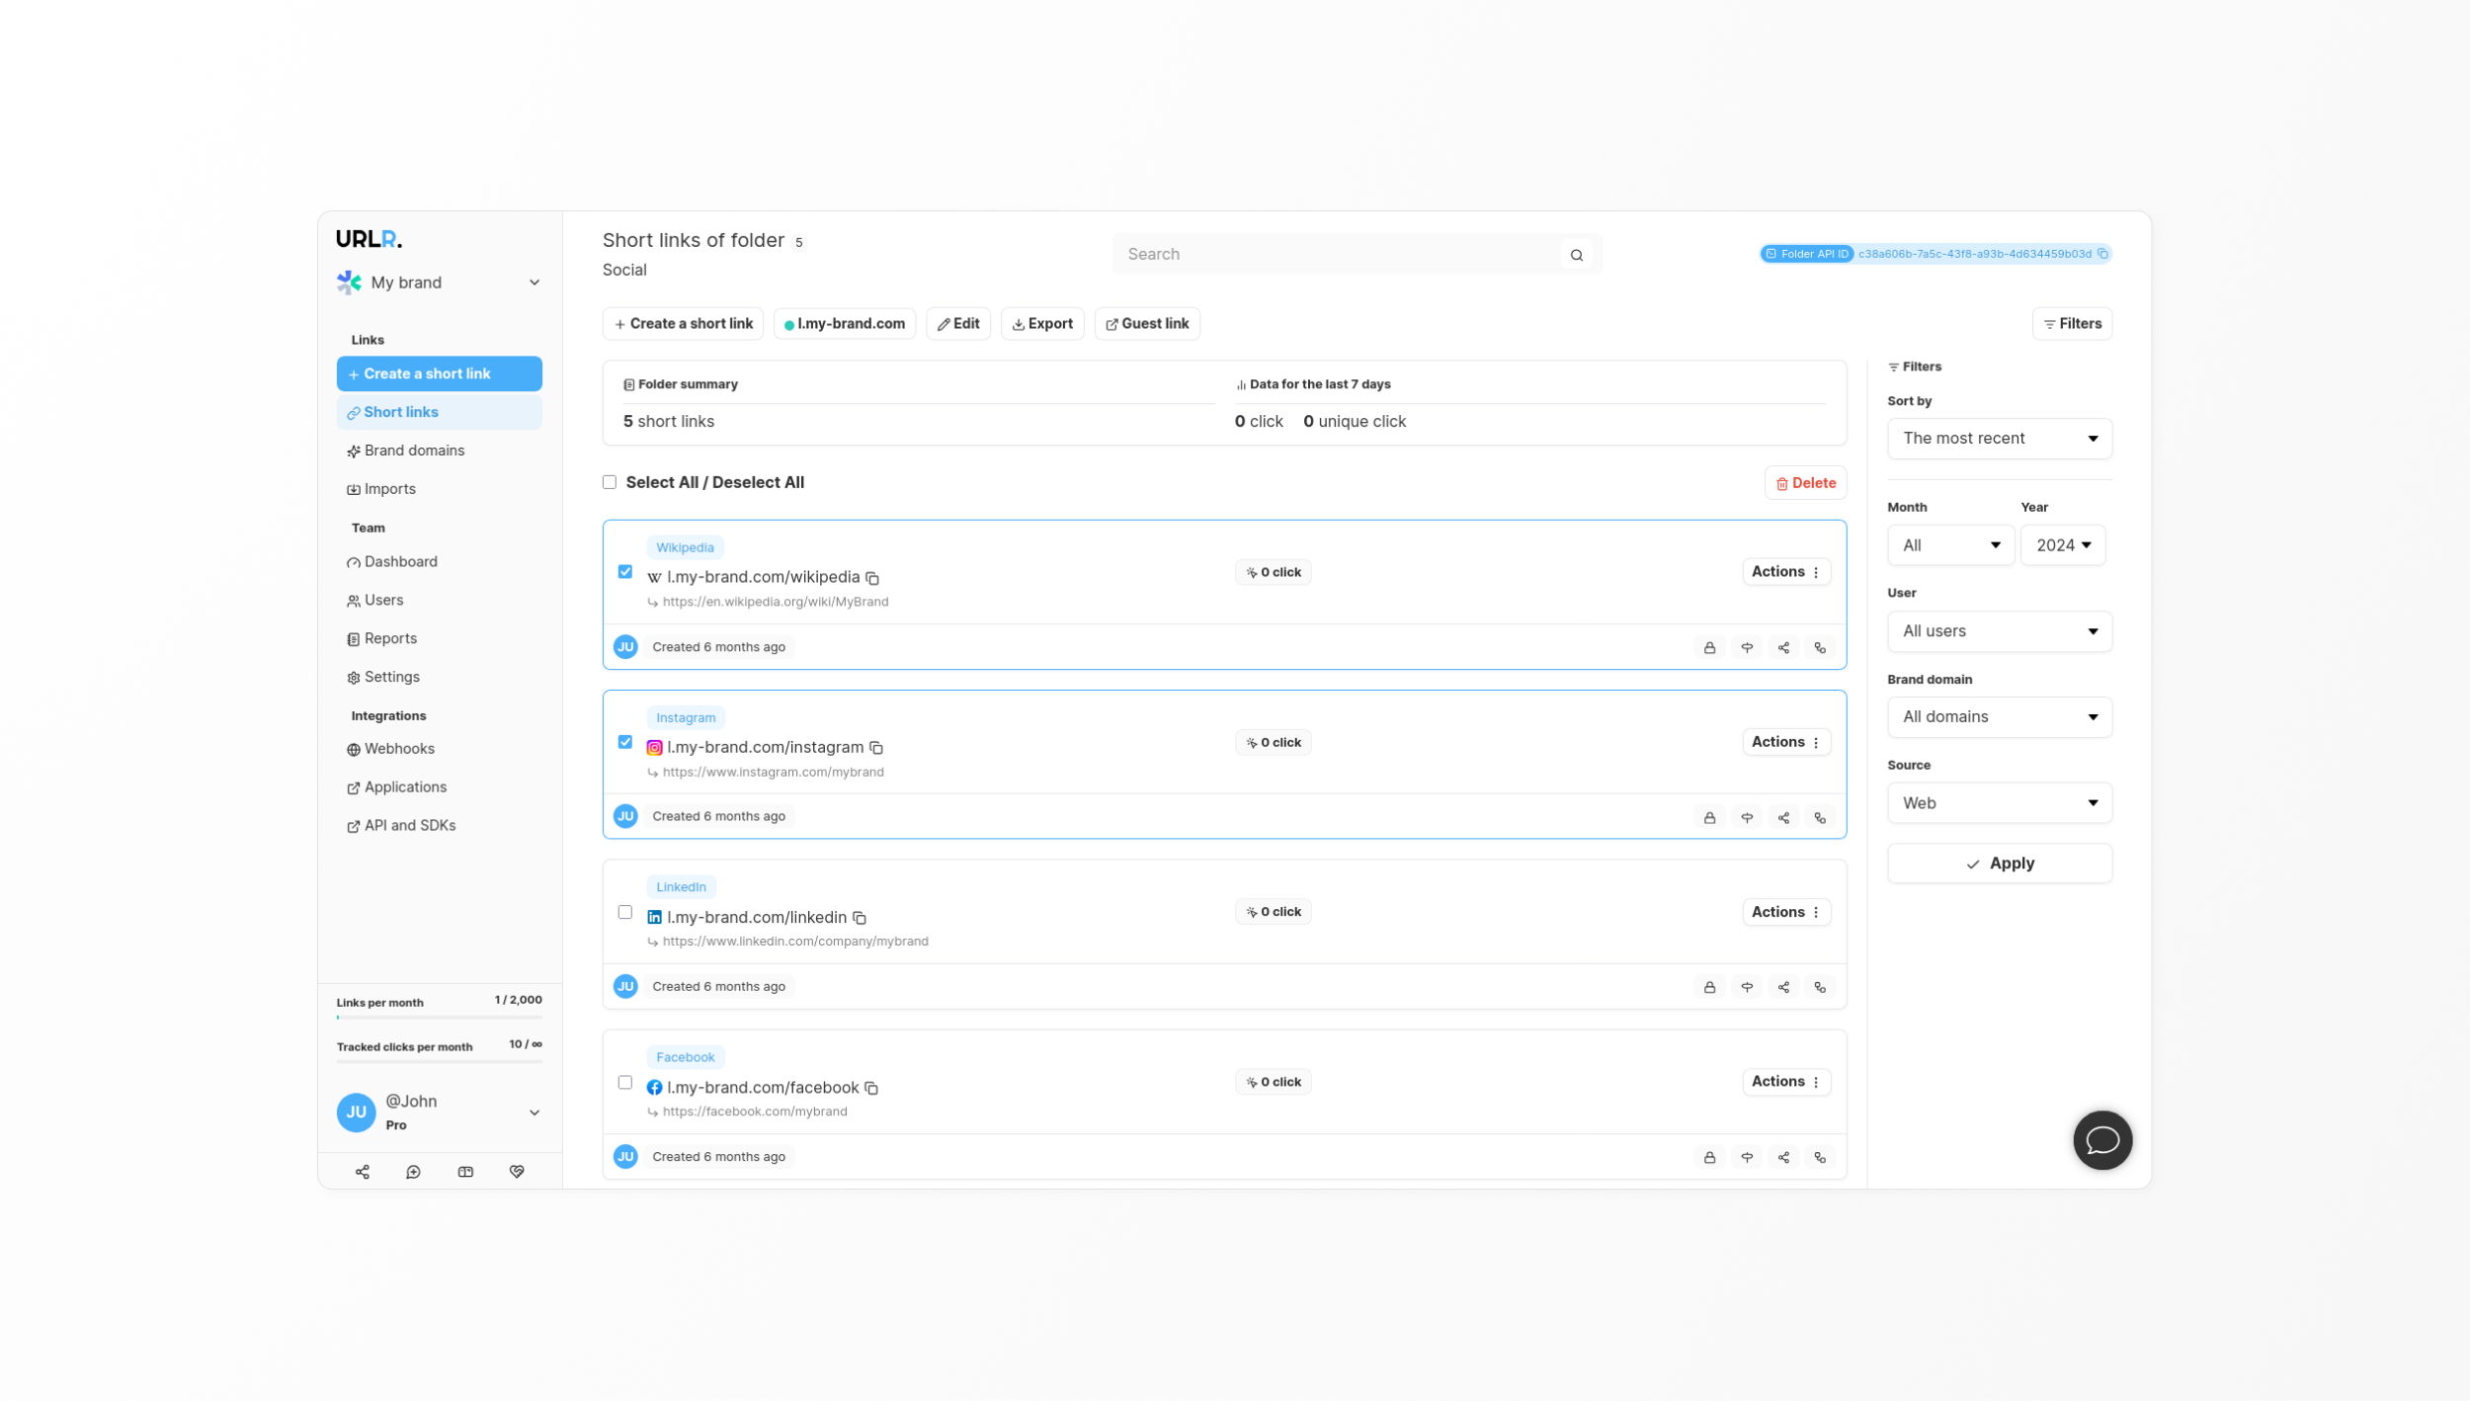Click the documentation book icon in sidebar footer
Image resolution: width=2470 pixels, height=1401 pixels.
[x=465, y=1172]
